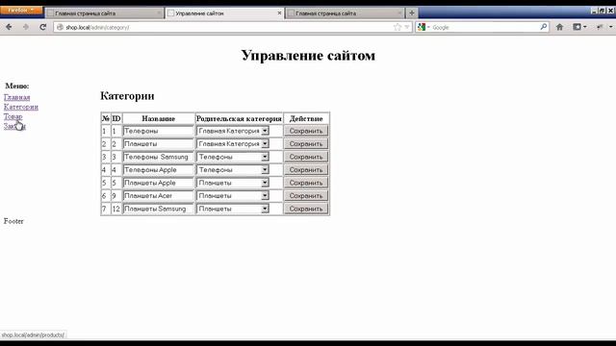
Task: Save the Телефоны category row
Action: [306, 131]
